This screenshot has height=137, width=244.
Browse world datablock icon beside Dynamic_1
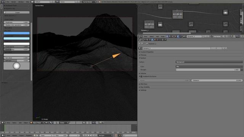[x=141, y=48]
